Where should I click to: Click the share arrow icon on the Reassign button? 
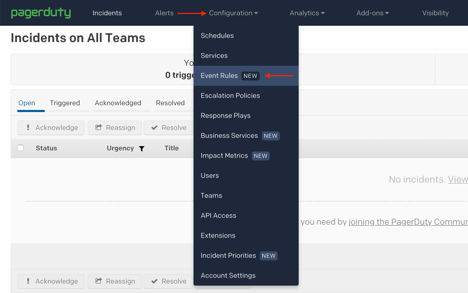(99, 128)
